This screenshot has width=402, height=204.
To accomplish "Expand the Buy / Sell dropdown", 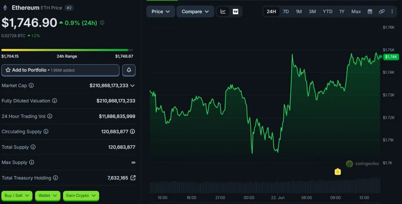I will pos(16,196).
